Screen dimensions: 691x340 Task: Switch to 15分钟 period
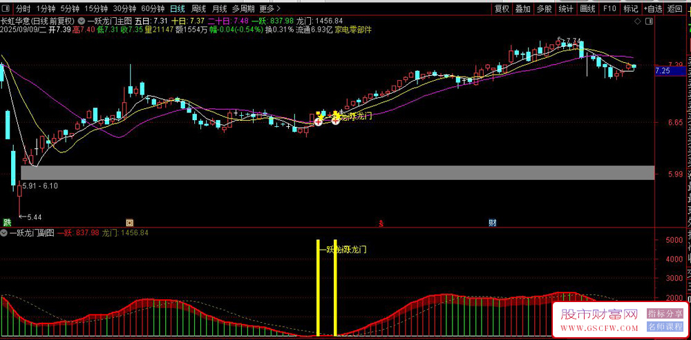point(95,8)
